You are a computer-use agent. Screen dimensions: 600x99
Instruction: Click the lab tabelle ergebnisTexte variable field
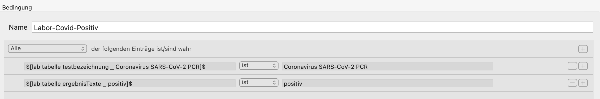tap(130, 83)
